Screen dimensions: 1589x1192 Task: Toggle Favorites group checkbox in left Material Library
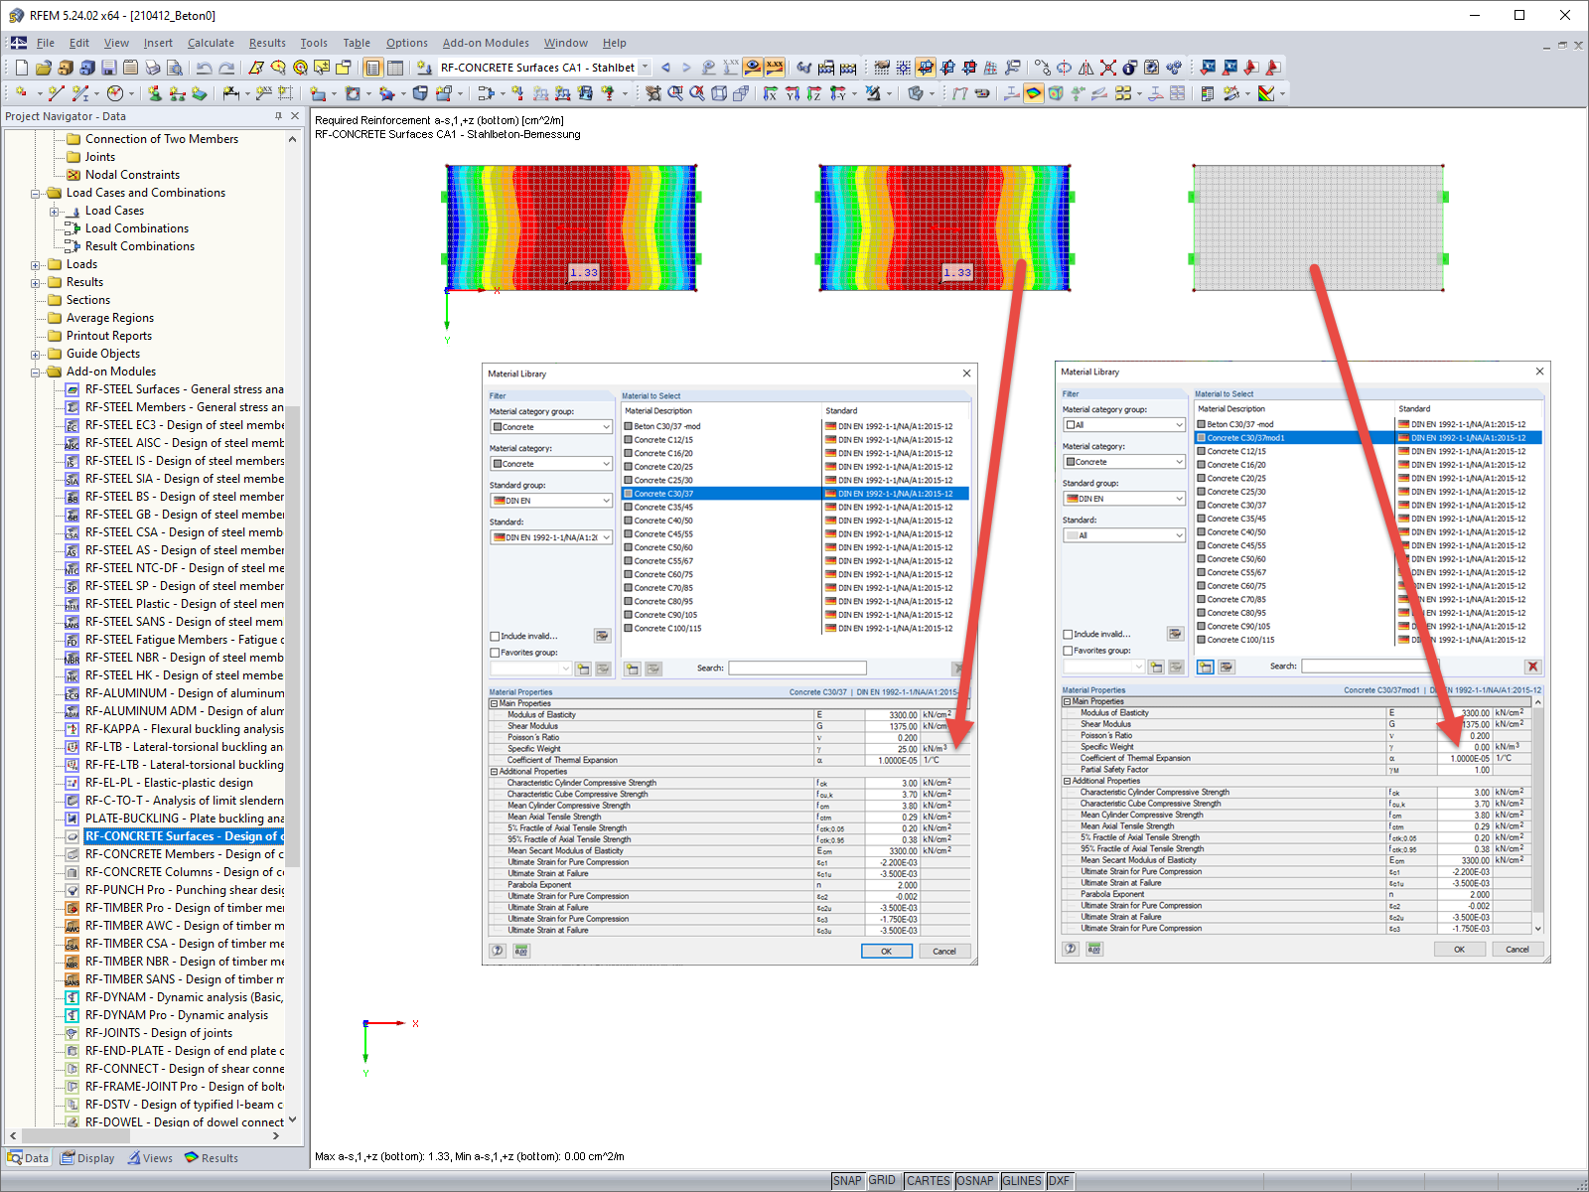[495, 653]
